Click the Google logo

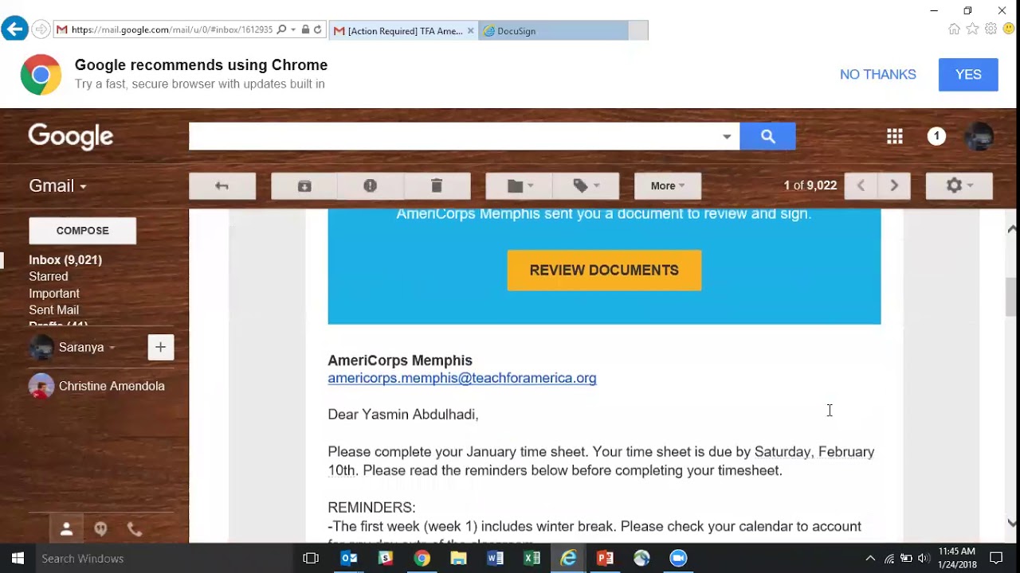coord(71,137)
